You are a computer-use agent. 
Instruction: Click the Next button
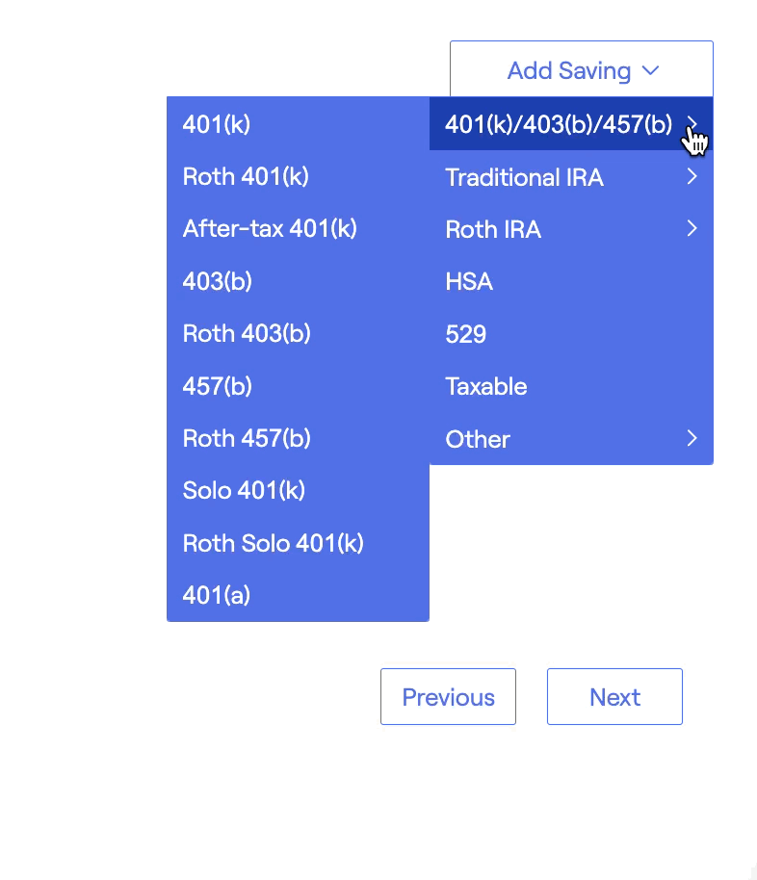614,697
